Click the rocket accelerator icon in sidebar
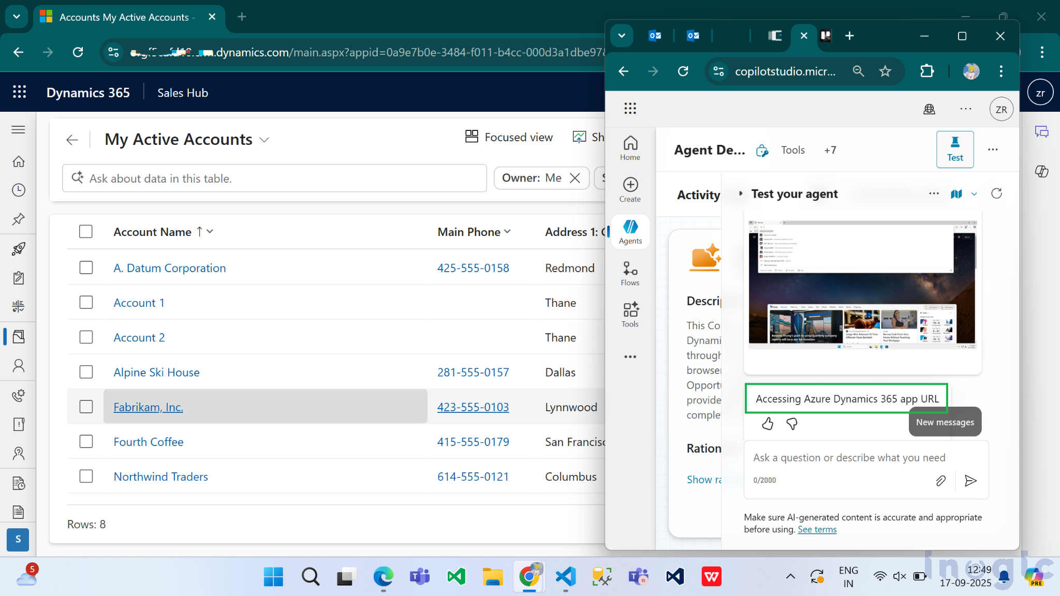 18,249
